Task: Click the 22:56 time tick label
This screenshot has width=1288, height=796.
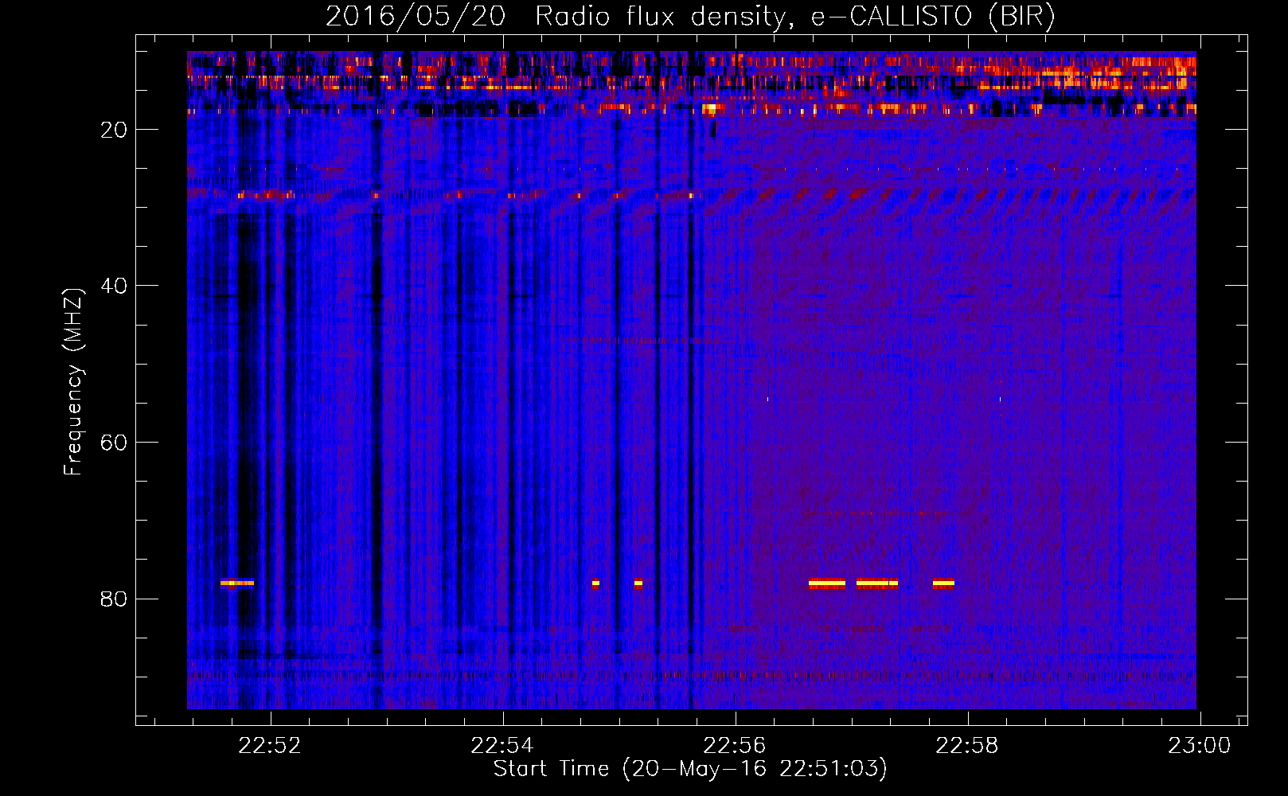Action: [735, 746]
